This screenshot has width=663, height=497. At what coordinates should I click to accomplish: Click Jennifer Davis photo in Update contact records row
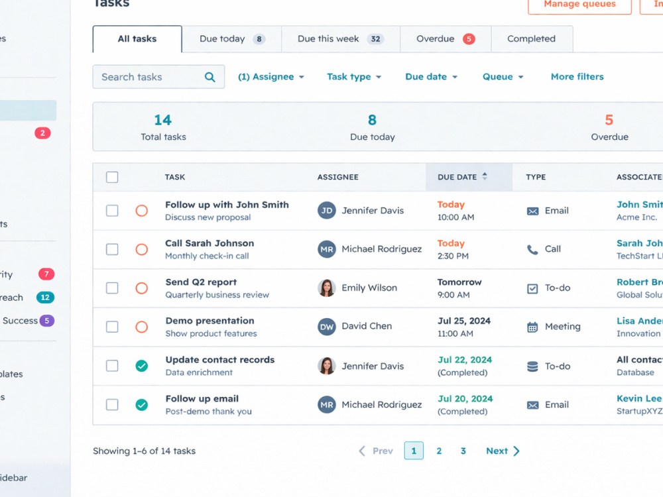pos(326,366)
